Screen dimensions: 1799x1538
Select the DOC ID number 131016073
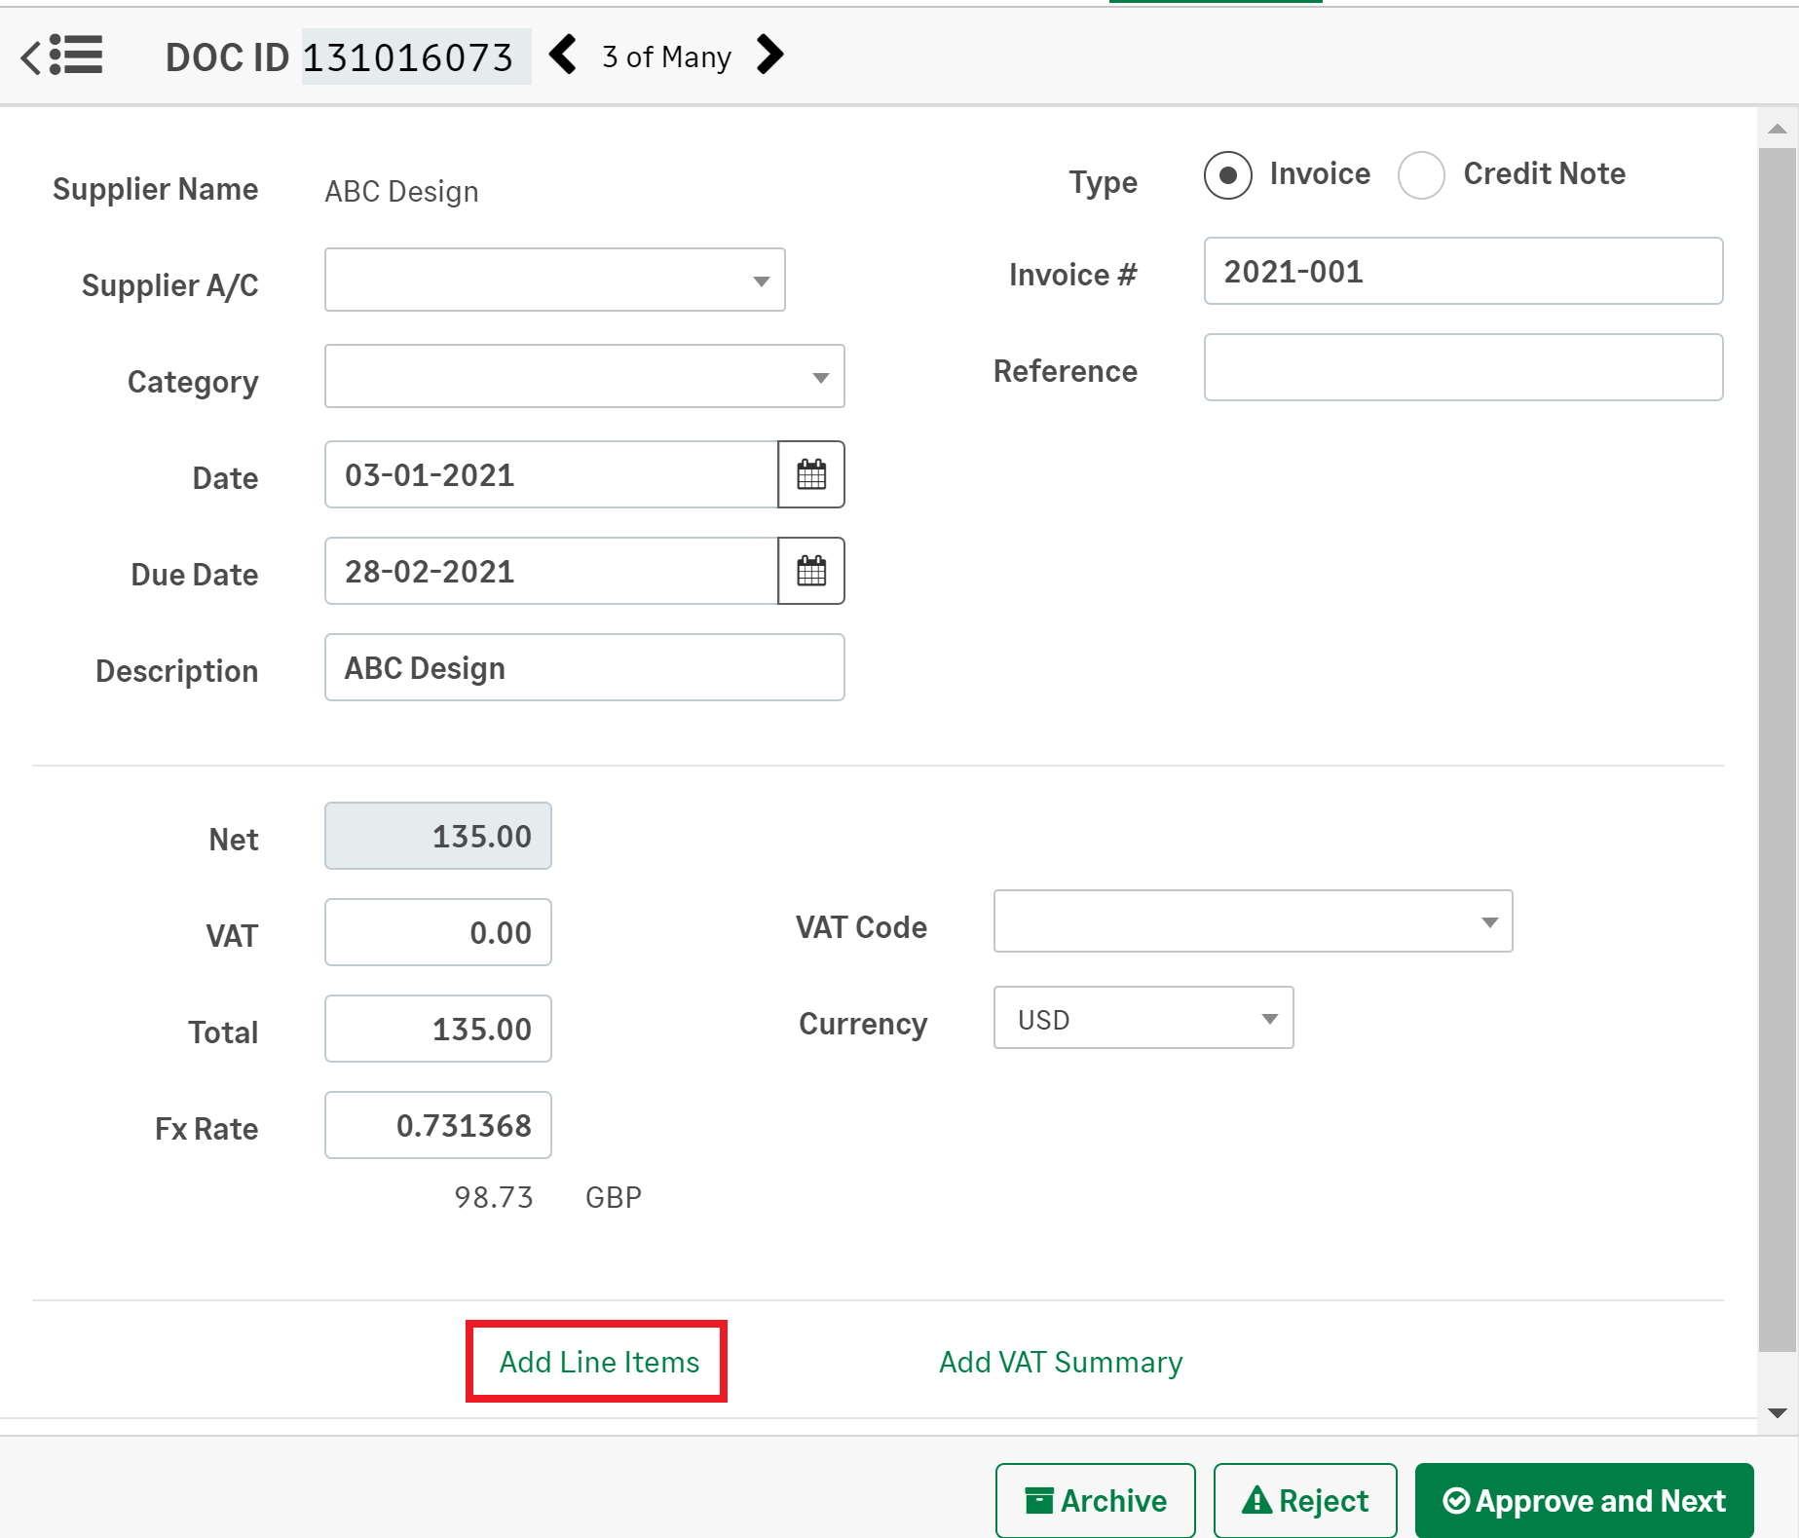[x=408, y=57]
